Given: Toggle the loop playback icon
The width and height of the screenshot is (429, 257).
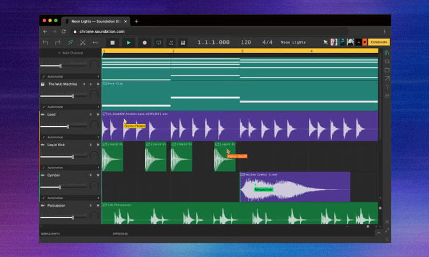Looking at the screenshot, I should point(158,42).
